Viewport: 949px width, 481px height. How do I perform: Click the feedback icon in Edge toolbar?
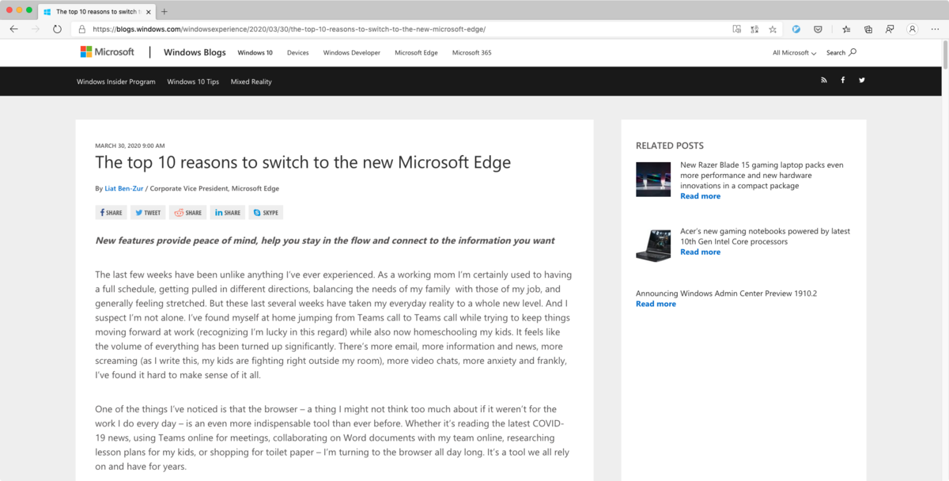click(890, 29)
